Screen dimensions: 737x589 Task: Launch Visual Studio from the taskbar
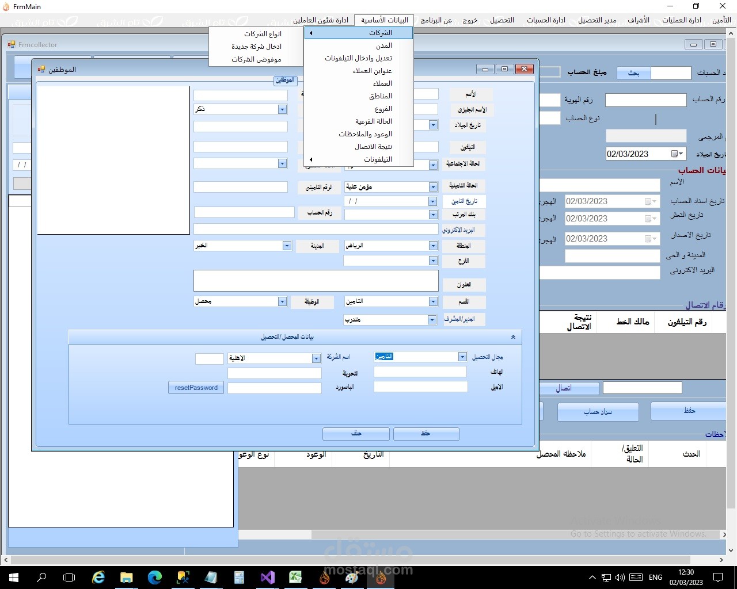pos(267,577)
